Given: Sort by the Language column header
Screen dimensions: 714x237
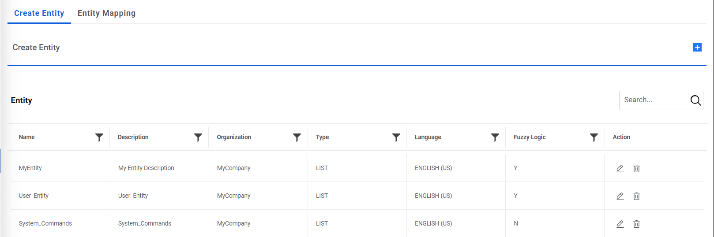Looking at the screenshot, I should [428, 137].
